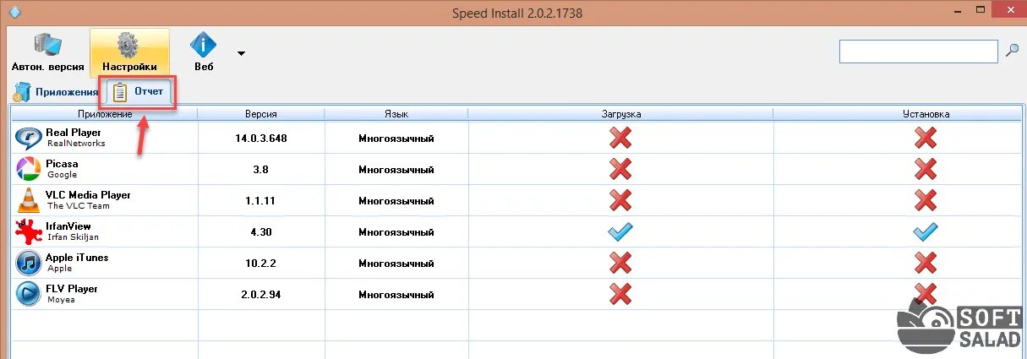Click iTunes install failed red X
This screenshot has width=1027, height=359.
[x=926, y=263]
